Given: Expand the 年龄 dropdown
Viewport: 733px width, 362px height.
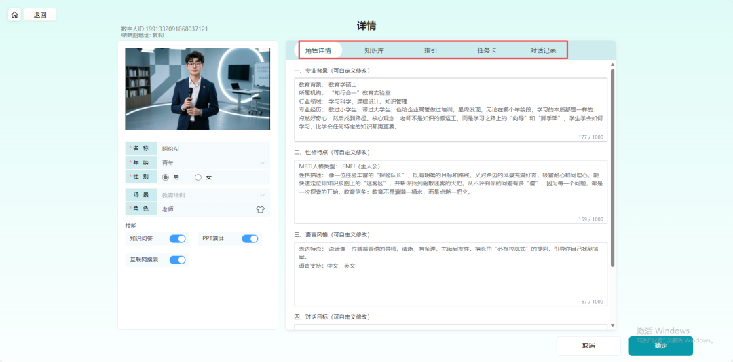Looking at the screenshot, I should pos(262,163).
